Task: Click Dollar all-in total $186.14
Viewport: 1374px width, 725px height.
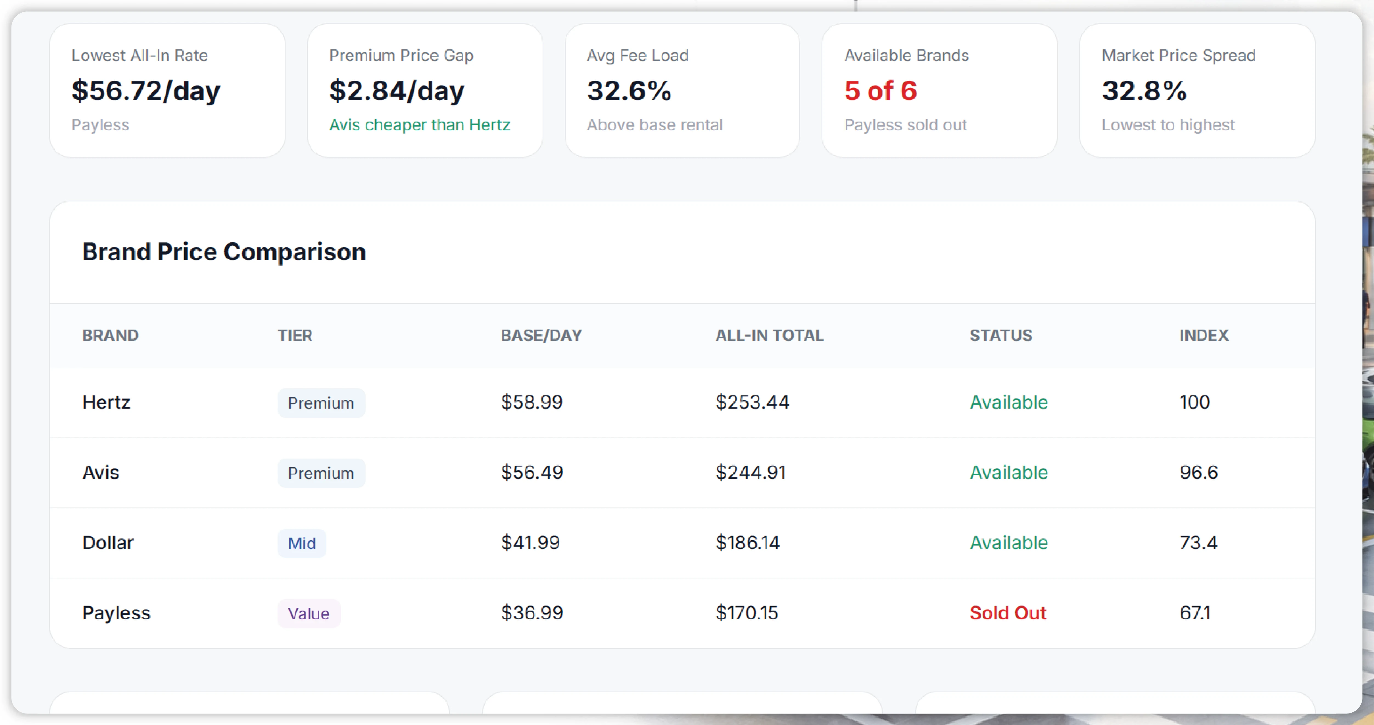Action: (x=747, y=543)
